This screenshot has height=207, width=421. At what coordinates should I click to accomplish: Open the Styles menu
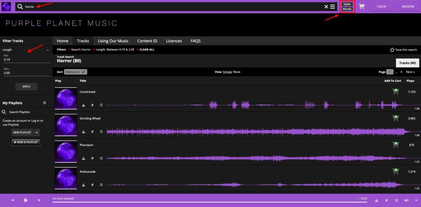pos(347,4)
